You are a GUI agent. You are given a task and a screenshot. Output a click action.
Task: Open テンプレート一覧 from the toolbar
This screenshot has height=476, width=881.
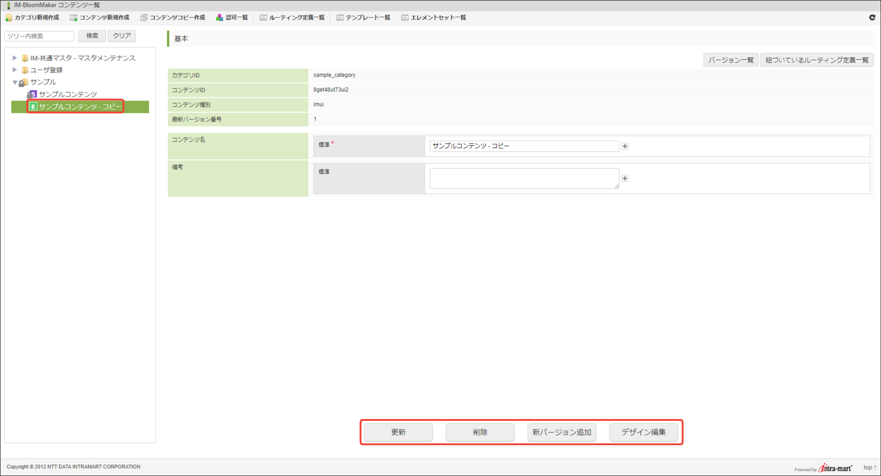(364, 17)
